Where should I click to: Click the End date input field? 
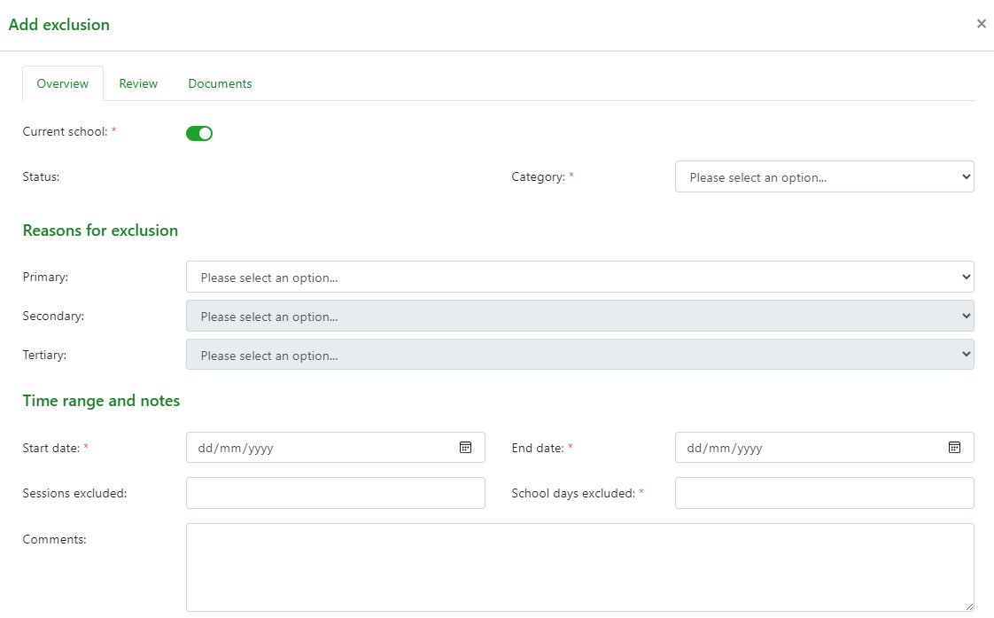(824, 448)
